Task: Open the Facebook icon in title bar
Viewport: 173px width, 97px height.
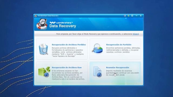Action: point(125,16)
